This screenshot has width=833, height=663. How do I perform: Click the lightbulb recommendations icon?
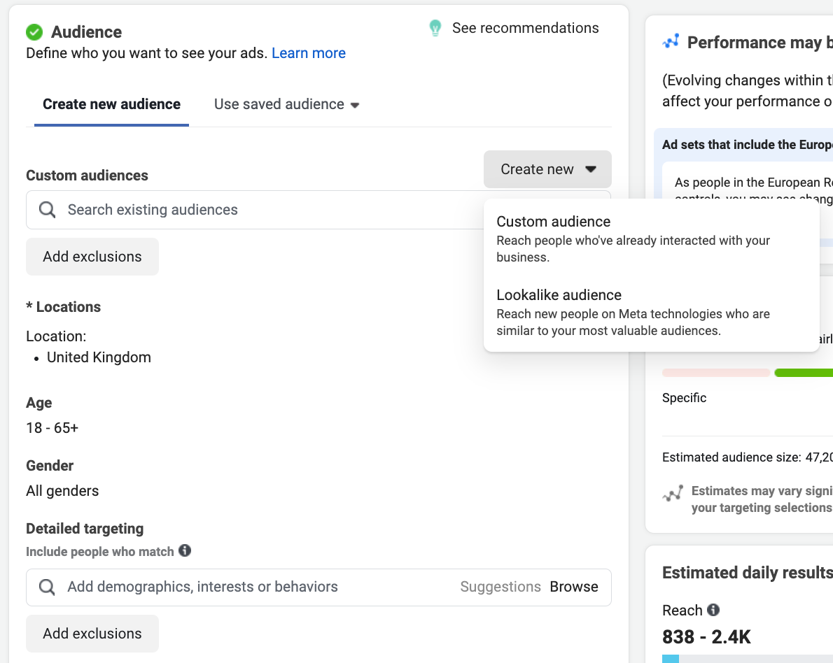click(x=435, y=29)
